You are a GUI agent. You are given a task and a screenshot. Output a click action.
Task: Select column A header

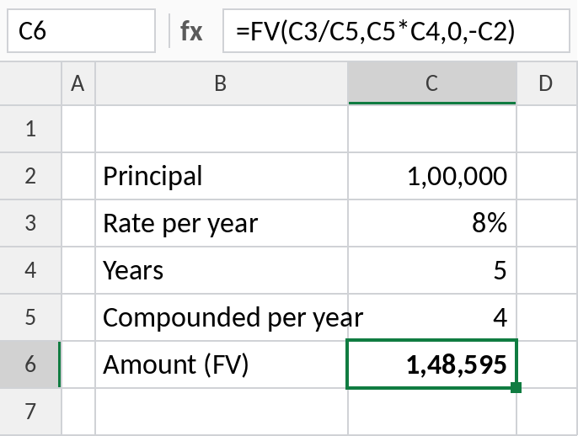[78, 83]
